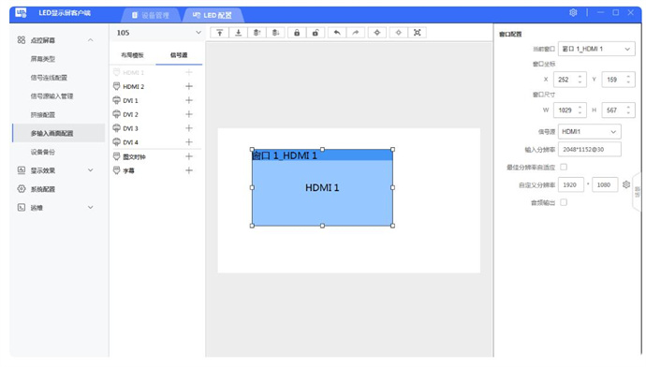Viewport: 646px width, 367px height.
Task: Select the 信号源 tab
Action: tap(179, 55)
